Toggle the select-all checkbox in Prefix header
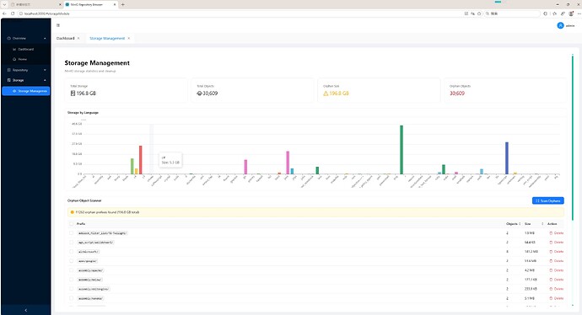 pyautogui.click(x=71, y=224)
